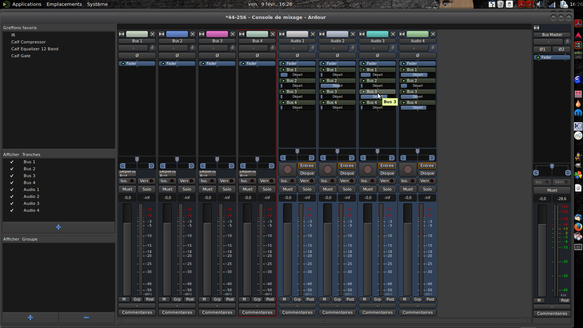The image size is (583, 328).
Task: Uncheck the Audio 2 strip visibility checkbox
Action: pos(12,196)
